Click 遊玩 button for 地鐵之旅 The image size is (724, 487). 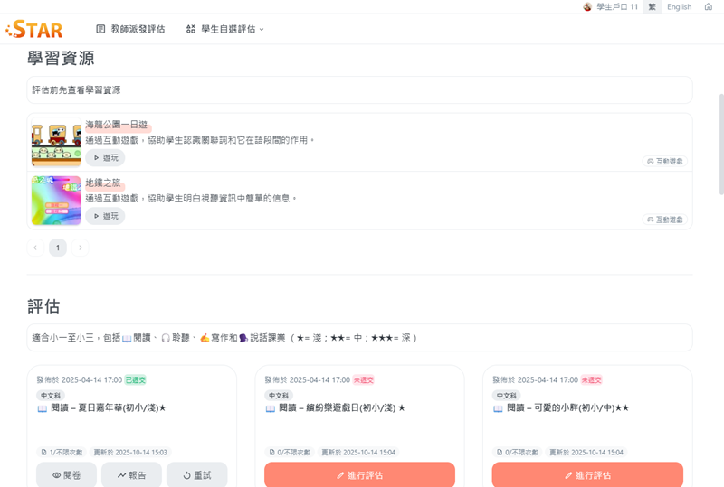point(105,216)
